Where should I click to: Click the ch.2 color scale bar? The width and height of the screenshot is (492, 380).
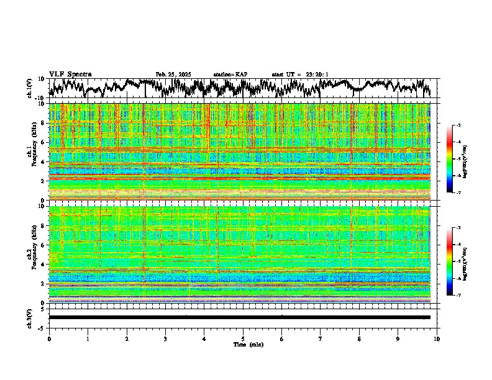[450, 261]
